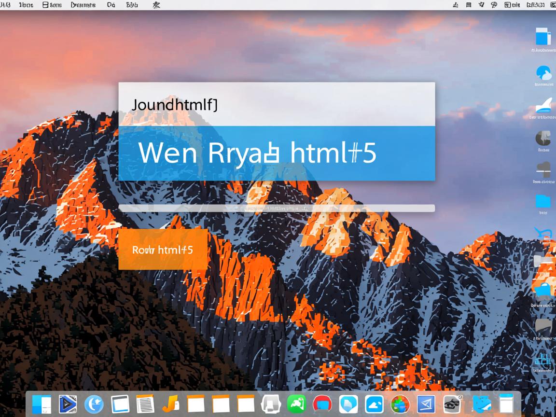Viewport: 556px width, 417px height.
Task: Deselect the Joundhtmlf header row in the dialog
Action: (277, 104)
